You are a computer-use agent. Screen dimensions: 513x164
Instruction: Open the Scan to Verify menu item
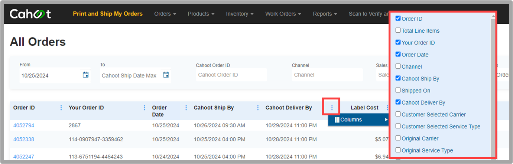[368, 14]
